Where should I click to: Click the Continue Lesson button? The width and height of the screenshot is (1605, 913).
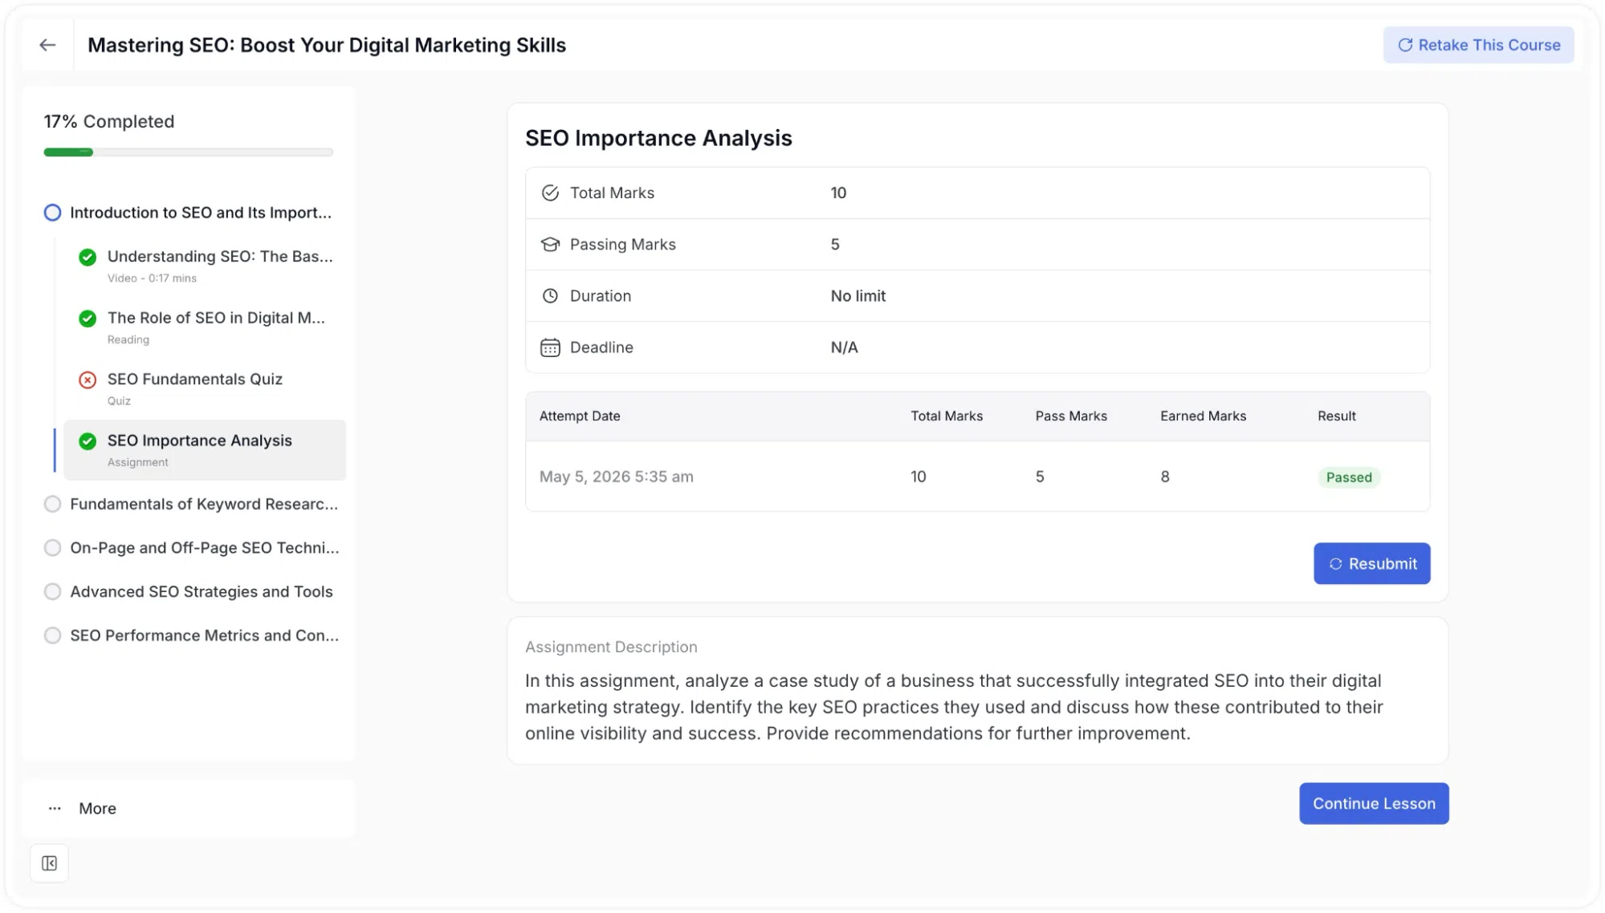(x=1374, y=803)
